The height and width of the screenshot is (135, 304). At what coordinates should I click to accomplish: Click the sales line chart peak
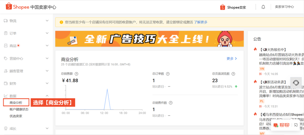coord(107,89)
